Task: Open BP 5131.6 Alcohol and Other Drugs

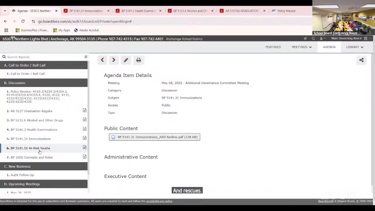Action: coord(35,120)
